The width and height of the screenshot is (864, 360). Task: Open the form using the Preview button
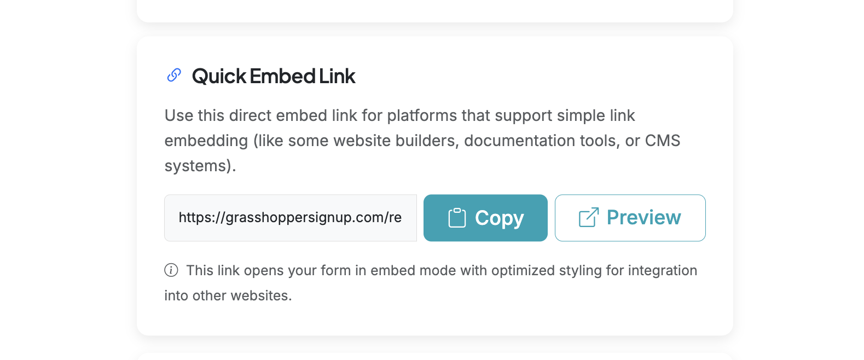coord(629,217)
